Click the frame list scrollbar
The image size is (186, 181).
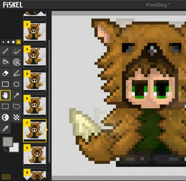(x=49, y=101)
